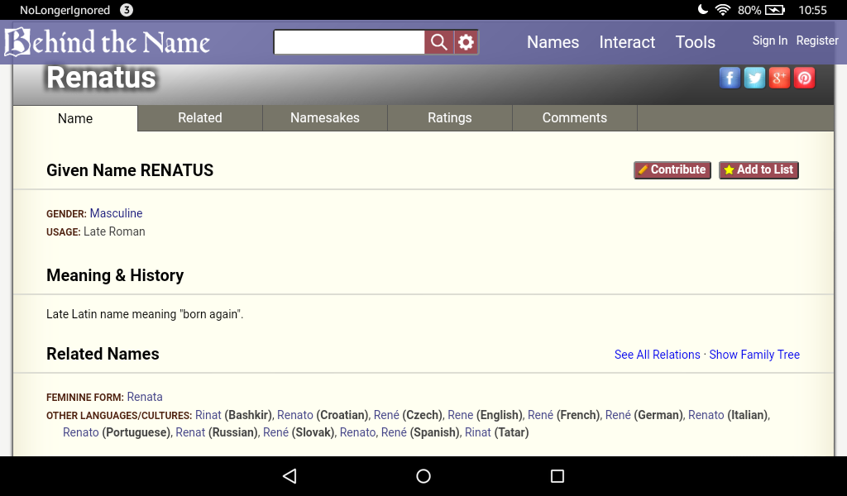Share on Google Plus icon
This screenshot has height=496, width=847.
[779, 78]
